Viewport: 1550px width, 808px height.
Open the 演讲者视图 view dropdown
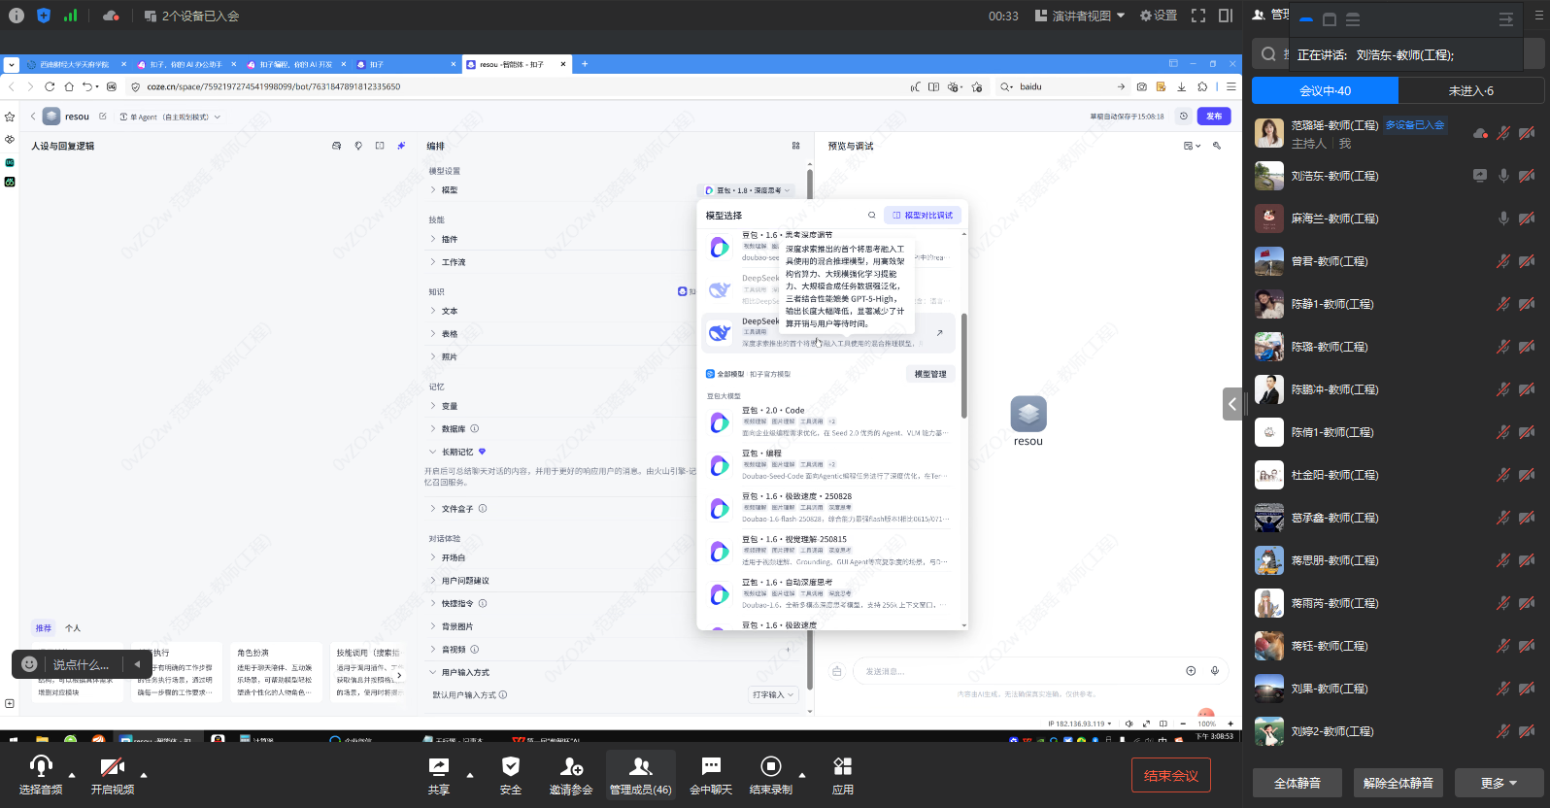pyautogui.click(x=1080, y=16)
